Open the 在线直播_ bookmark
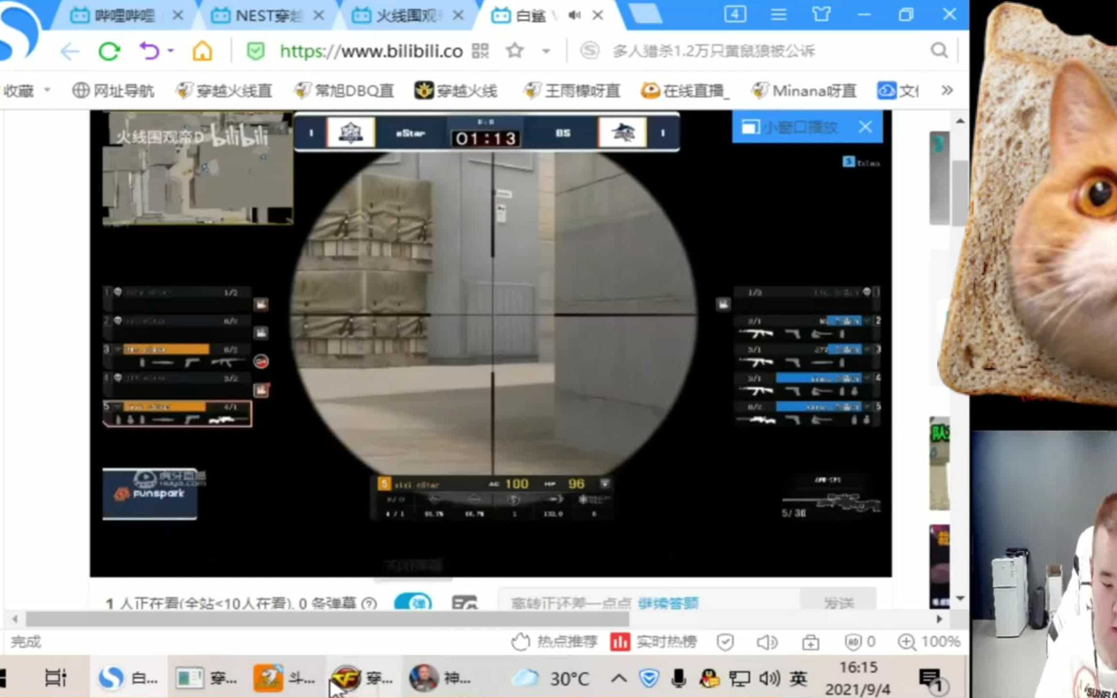 [x=685, y=90]
